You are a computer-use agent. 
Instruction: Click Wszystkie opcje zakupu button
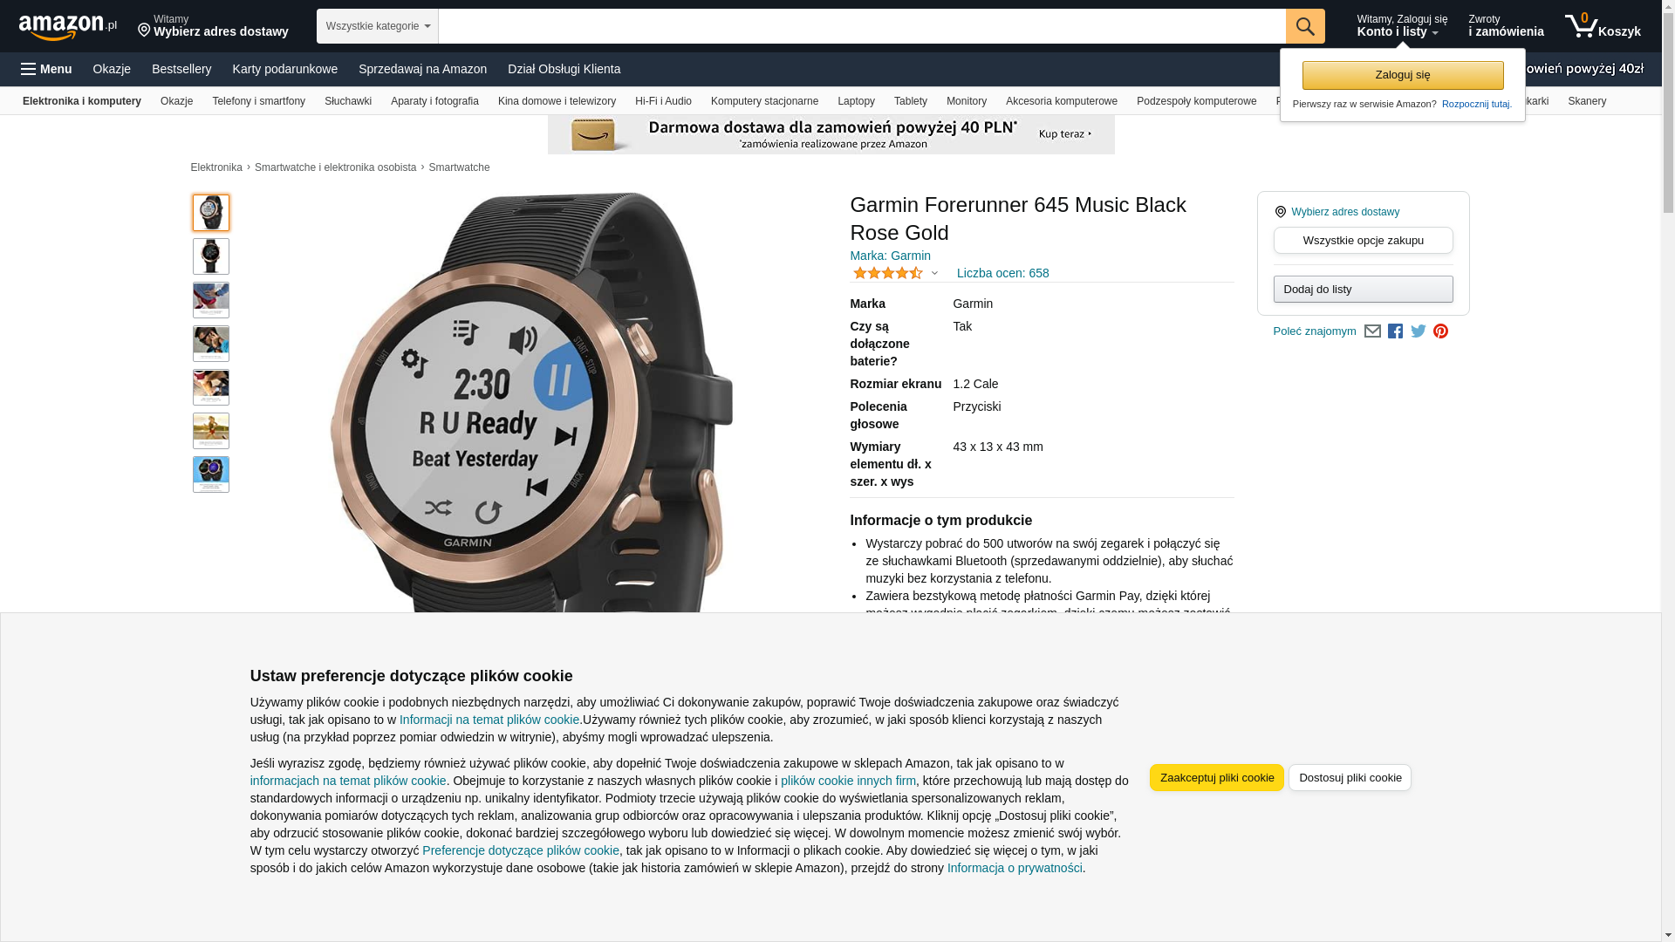click(x=1363, y=241)
